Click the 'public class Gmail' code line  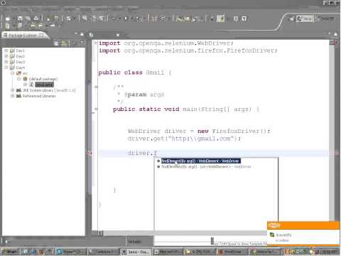click(x=134, y=73)
